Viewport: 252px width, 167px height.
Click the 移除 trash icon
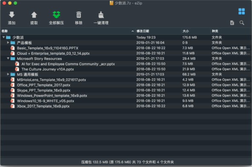click(x=79, y=15)
